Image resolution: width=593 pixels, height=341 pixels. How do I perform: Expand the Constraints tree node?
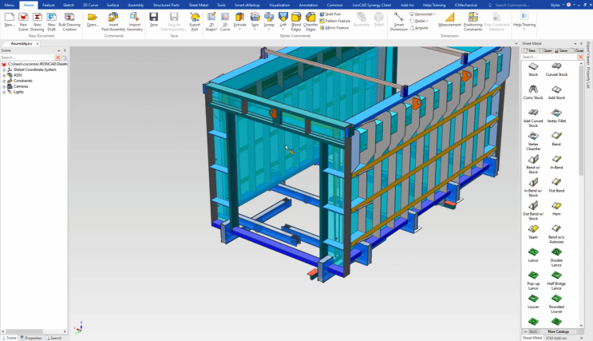pos(4,81)
